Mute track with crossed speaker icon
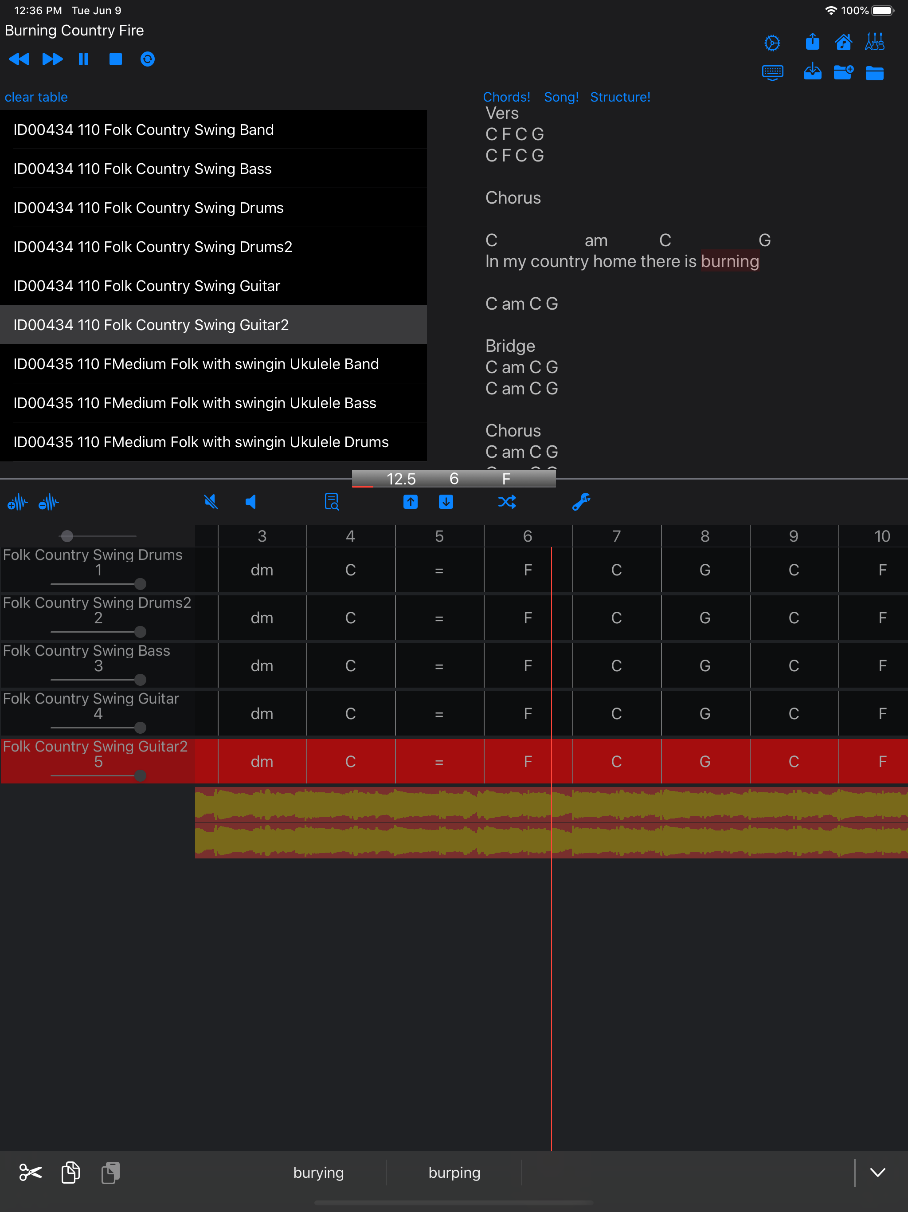Viewport: 908px width, 1212px height. (x=211, y=502)
